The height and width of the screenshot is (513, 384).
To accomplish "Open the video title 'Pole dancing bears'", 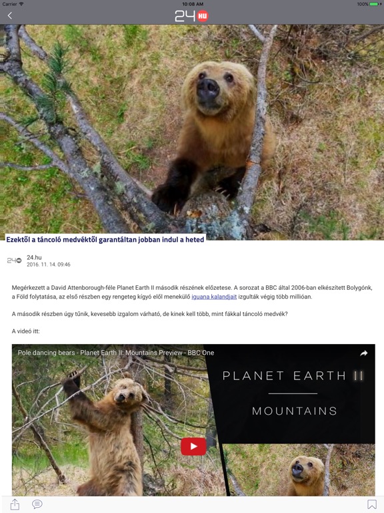I will click(115, 353).
